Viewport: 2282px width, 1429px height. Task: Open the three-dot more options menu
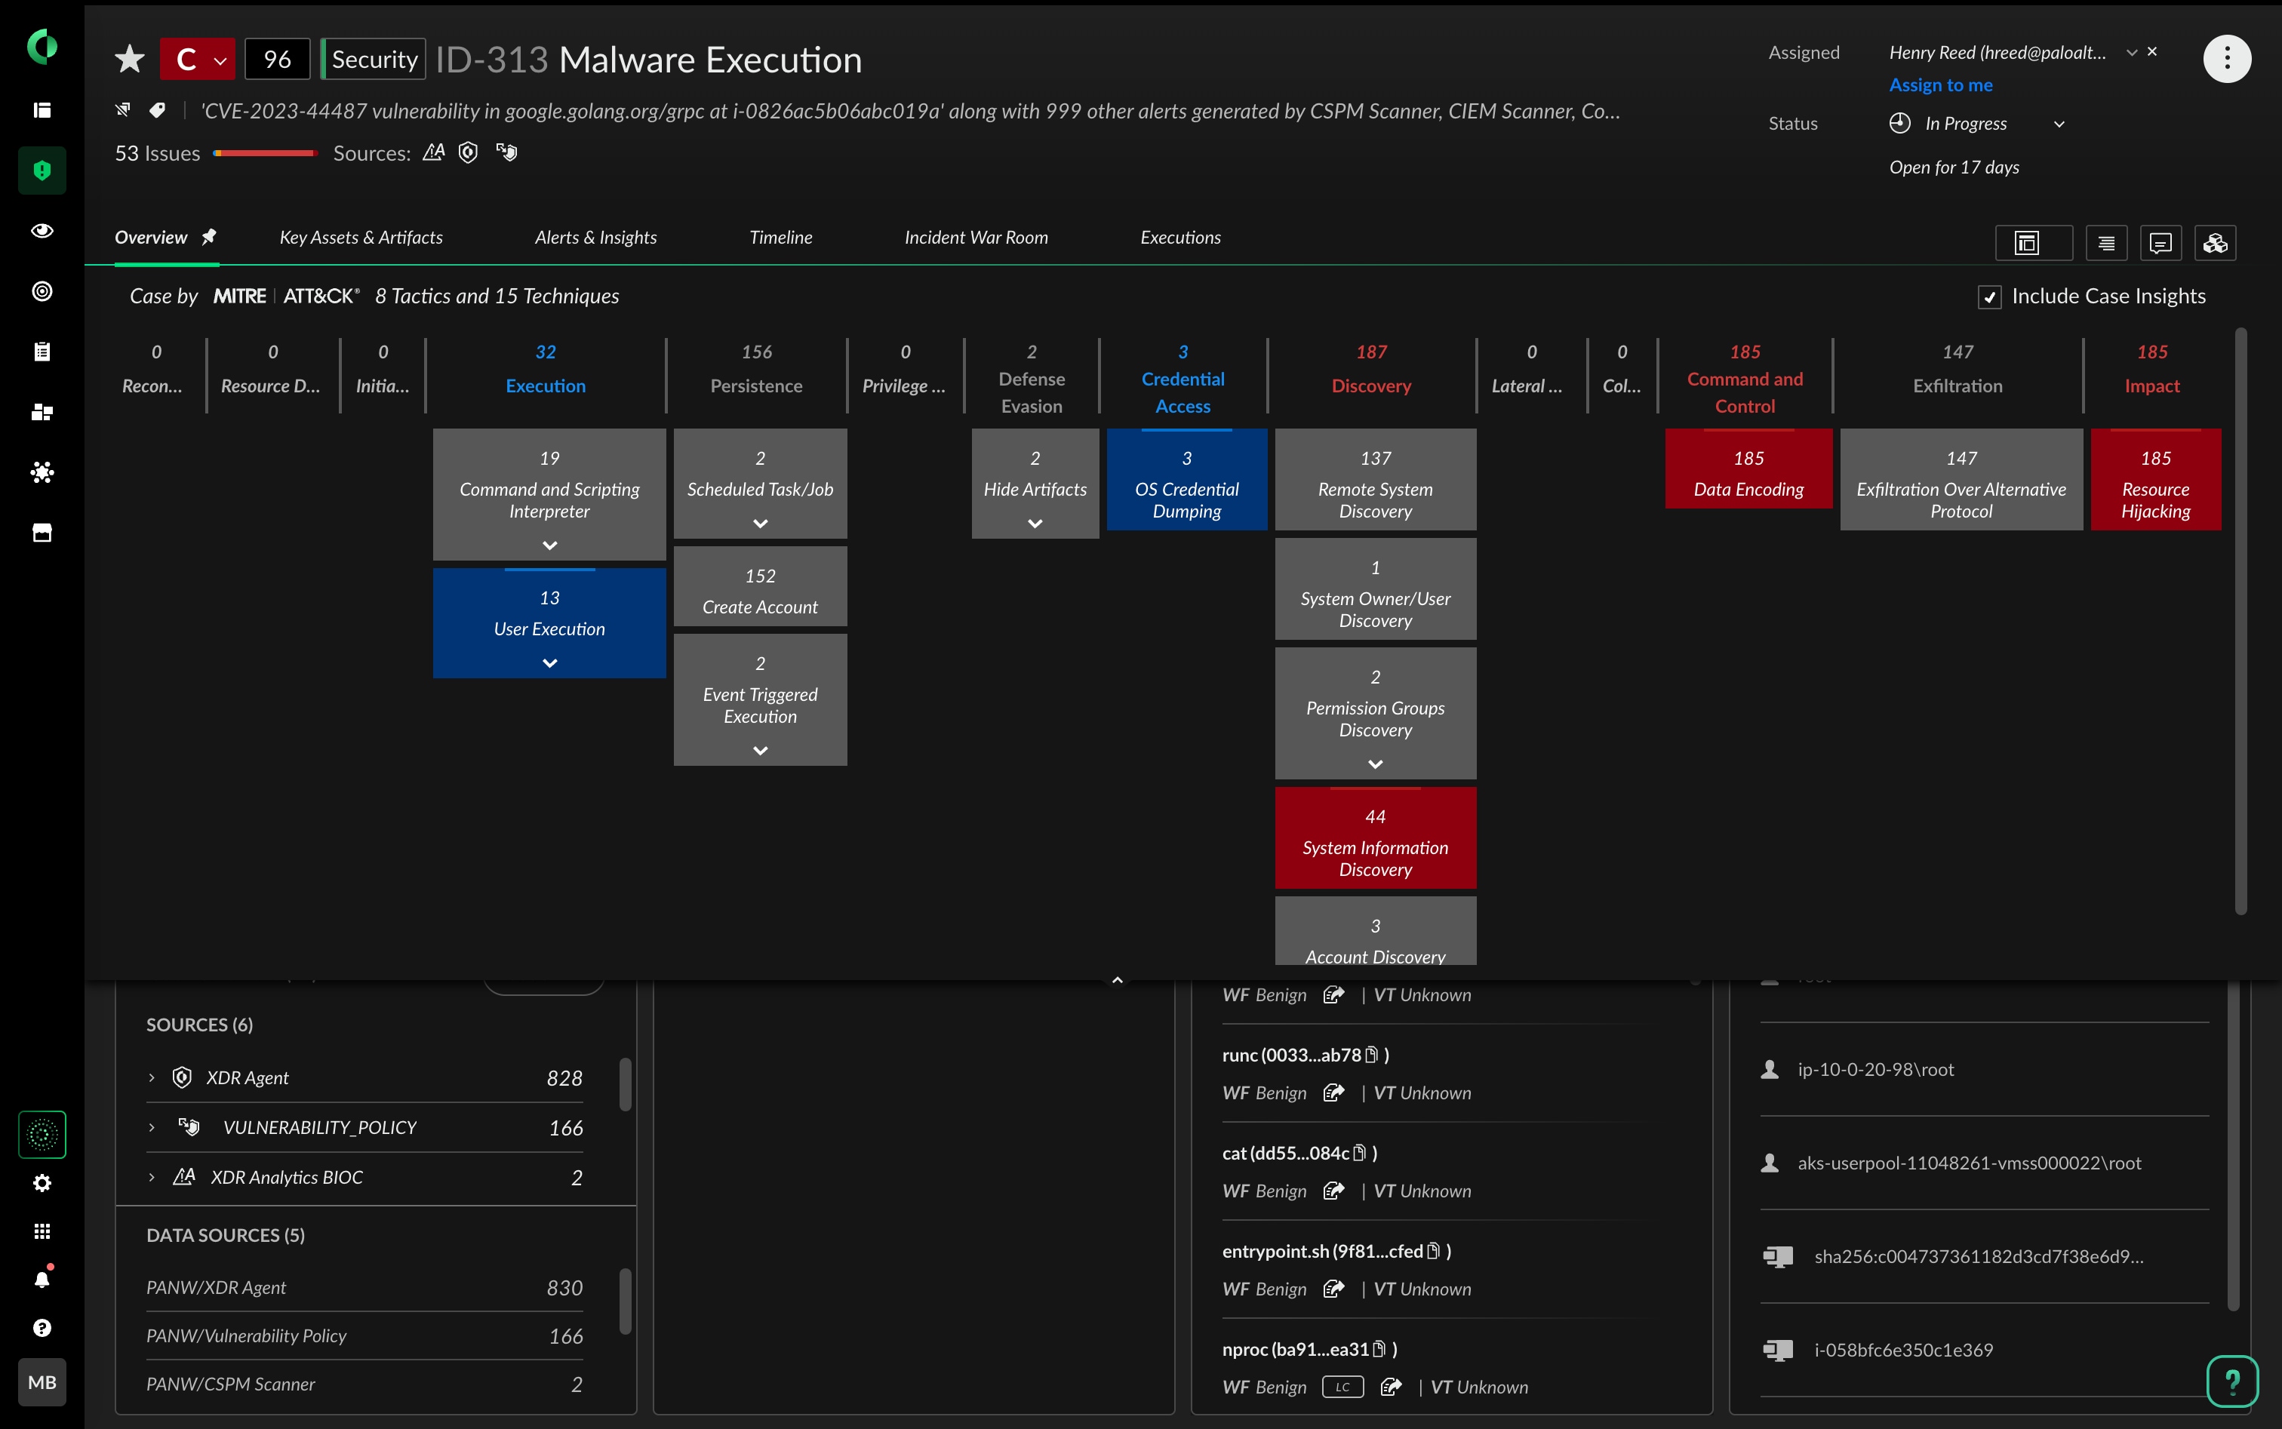pyautogui.click(x=2226, y=60)
